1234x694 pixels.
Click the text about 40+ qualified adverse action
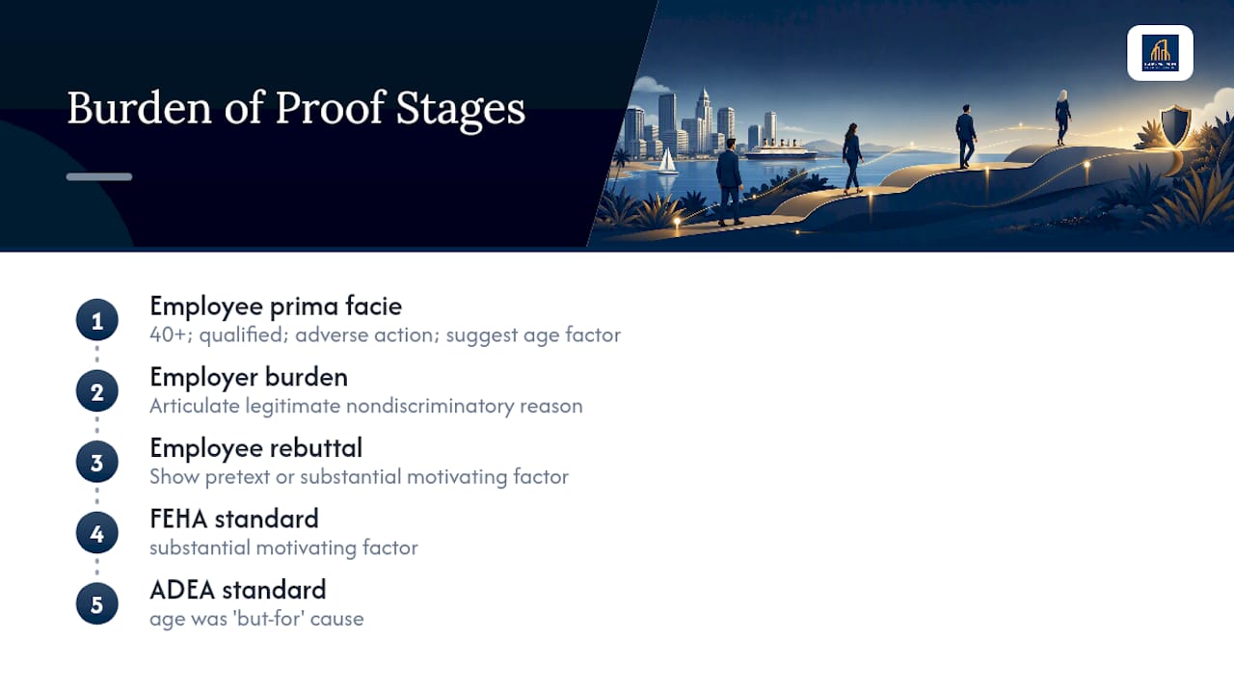[x=385, y=335]
